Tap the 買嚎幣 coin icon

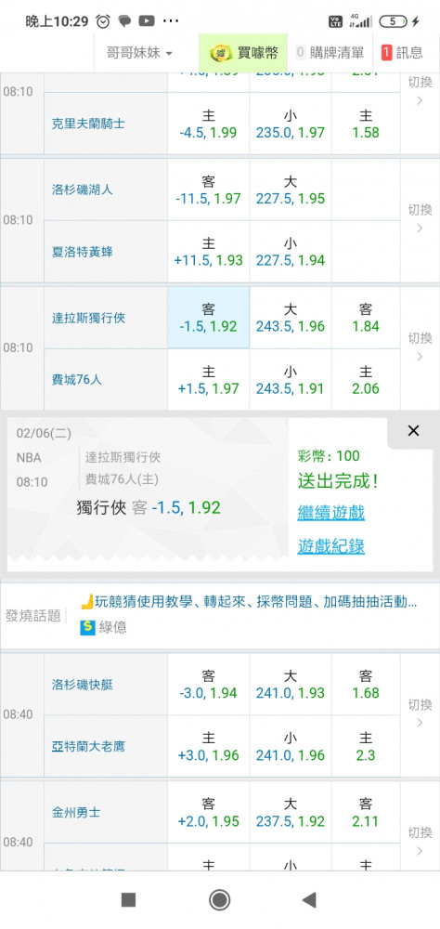point(220,53)
